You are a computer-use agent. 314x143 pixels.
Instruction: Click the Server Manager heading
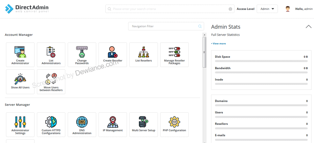pos(17,105)
